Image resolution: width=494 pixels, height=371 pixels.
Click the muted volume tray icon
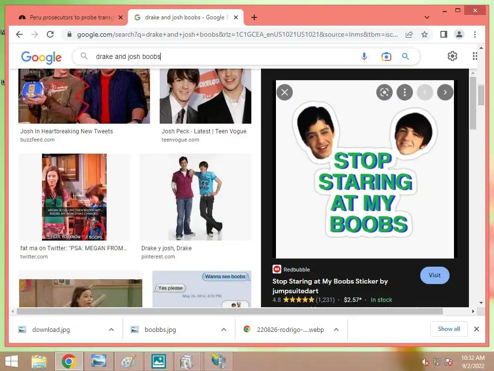[x=425, y=362]
